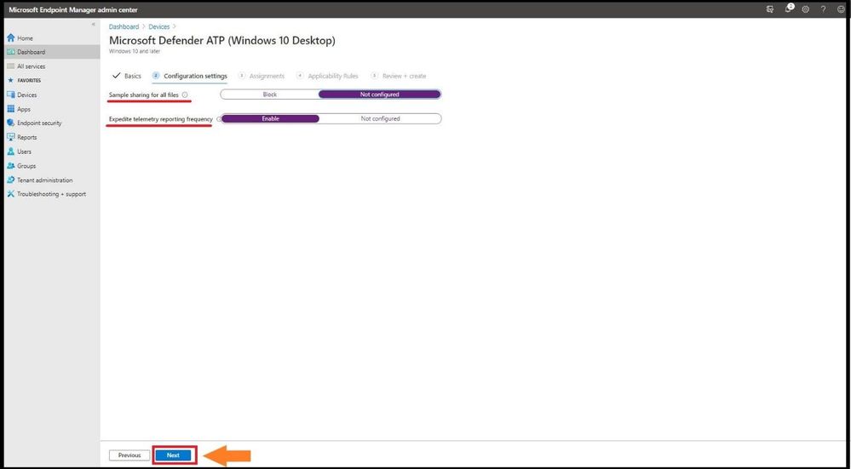The height and width of the screenshot is (469, 851).
Task: Open Troubleshooting + support label
Action: point(52,194)
